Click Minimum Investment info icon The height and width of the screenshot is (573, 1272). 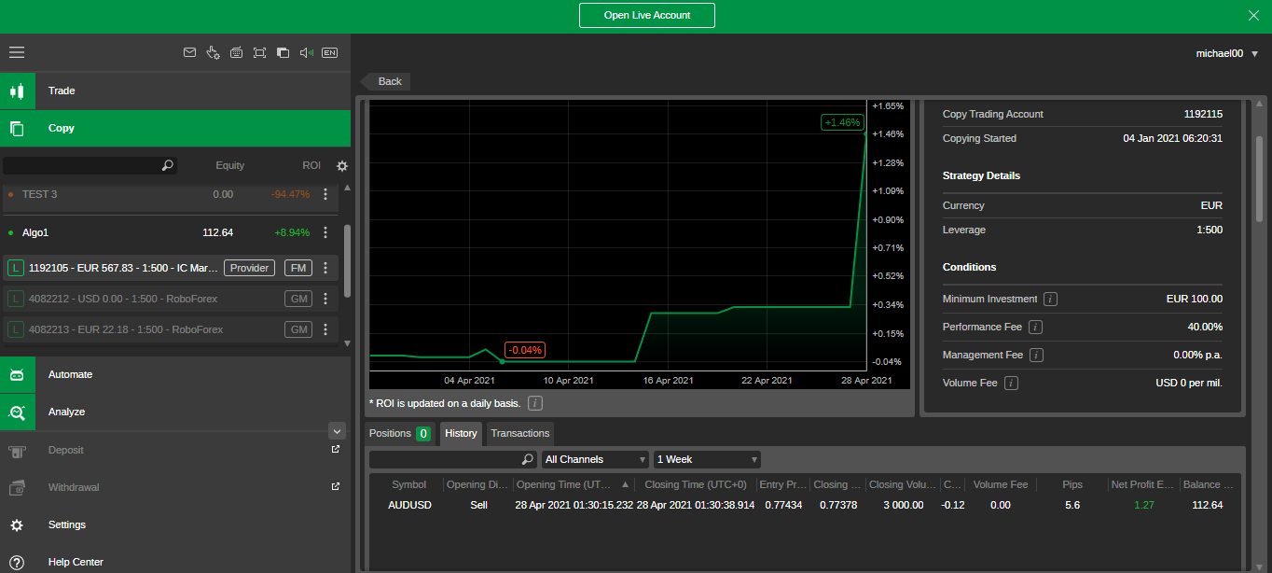1050,300
